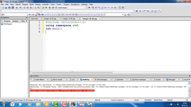The width and height of the screenshot is (191, 107).
Task: Open the Build menu
Action: tap(31, 4)
